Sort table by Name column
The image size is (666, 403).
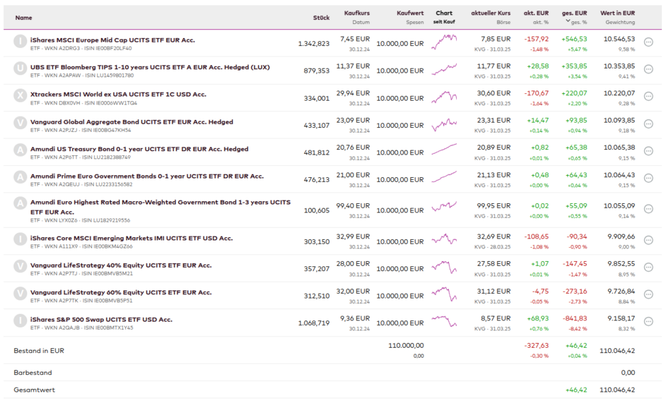click(x=23, y=17)
